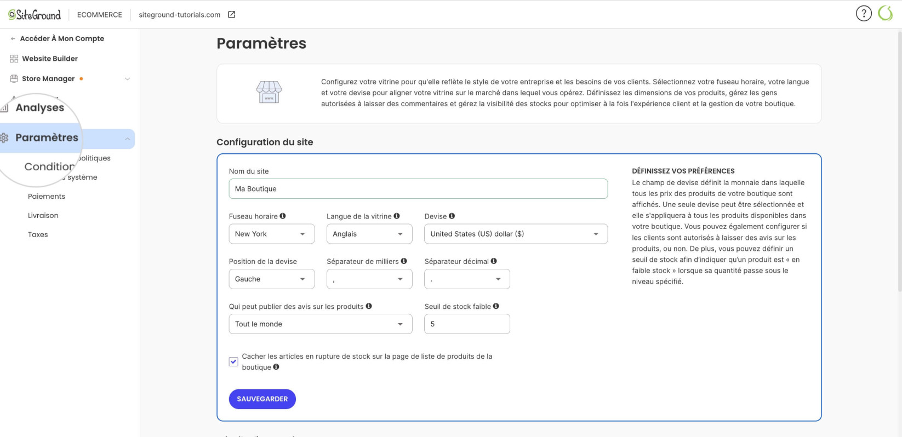The image size is (902, 437).
Task: Open the external link icon beside siteground-tutorials.com
Action: [x=232, y=15]
